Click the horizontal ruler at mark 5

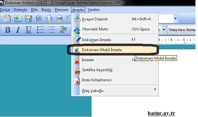[184, 40]
